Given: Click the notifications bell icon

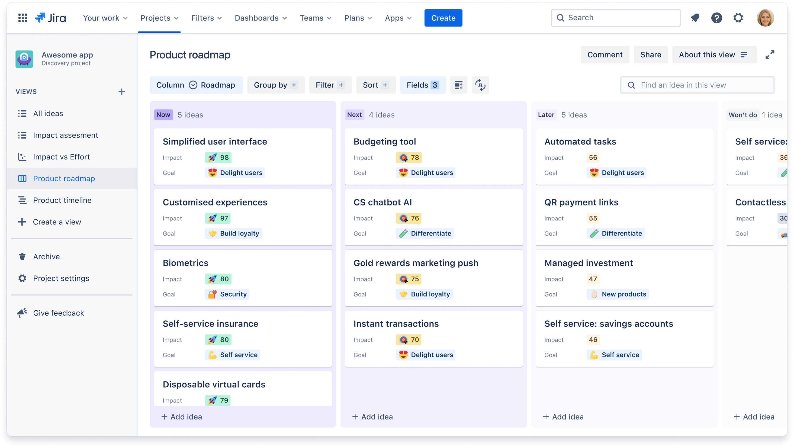Looking at the screenshot, I should tap(695, 18).
